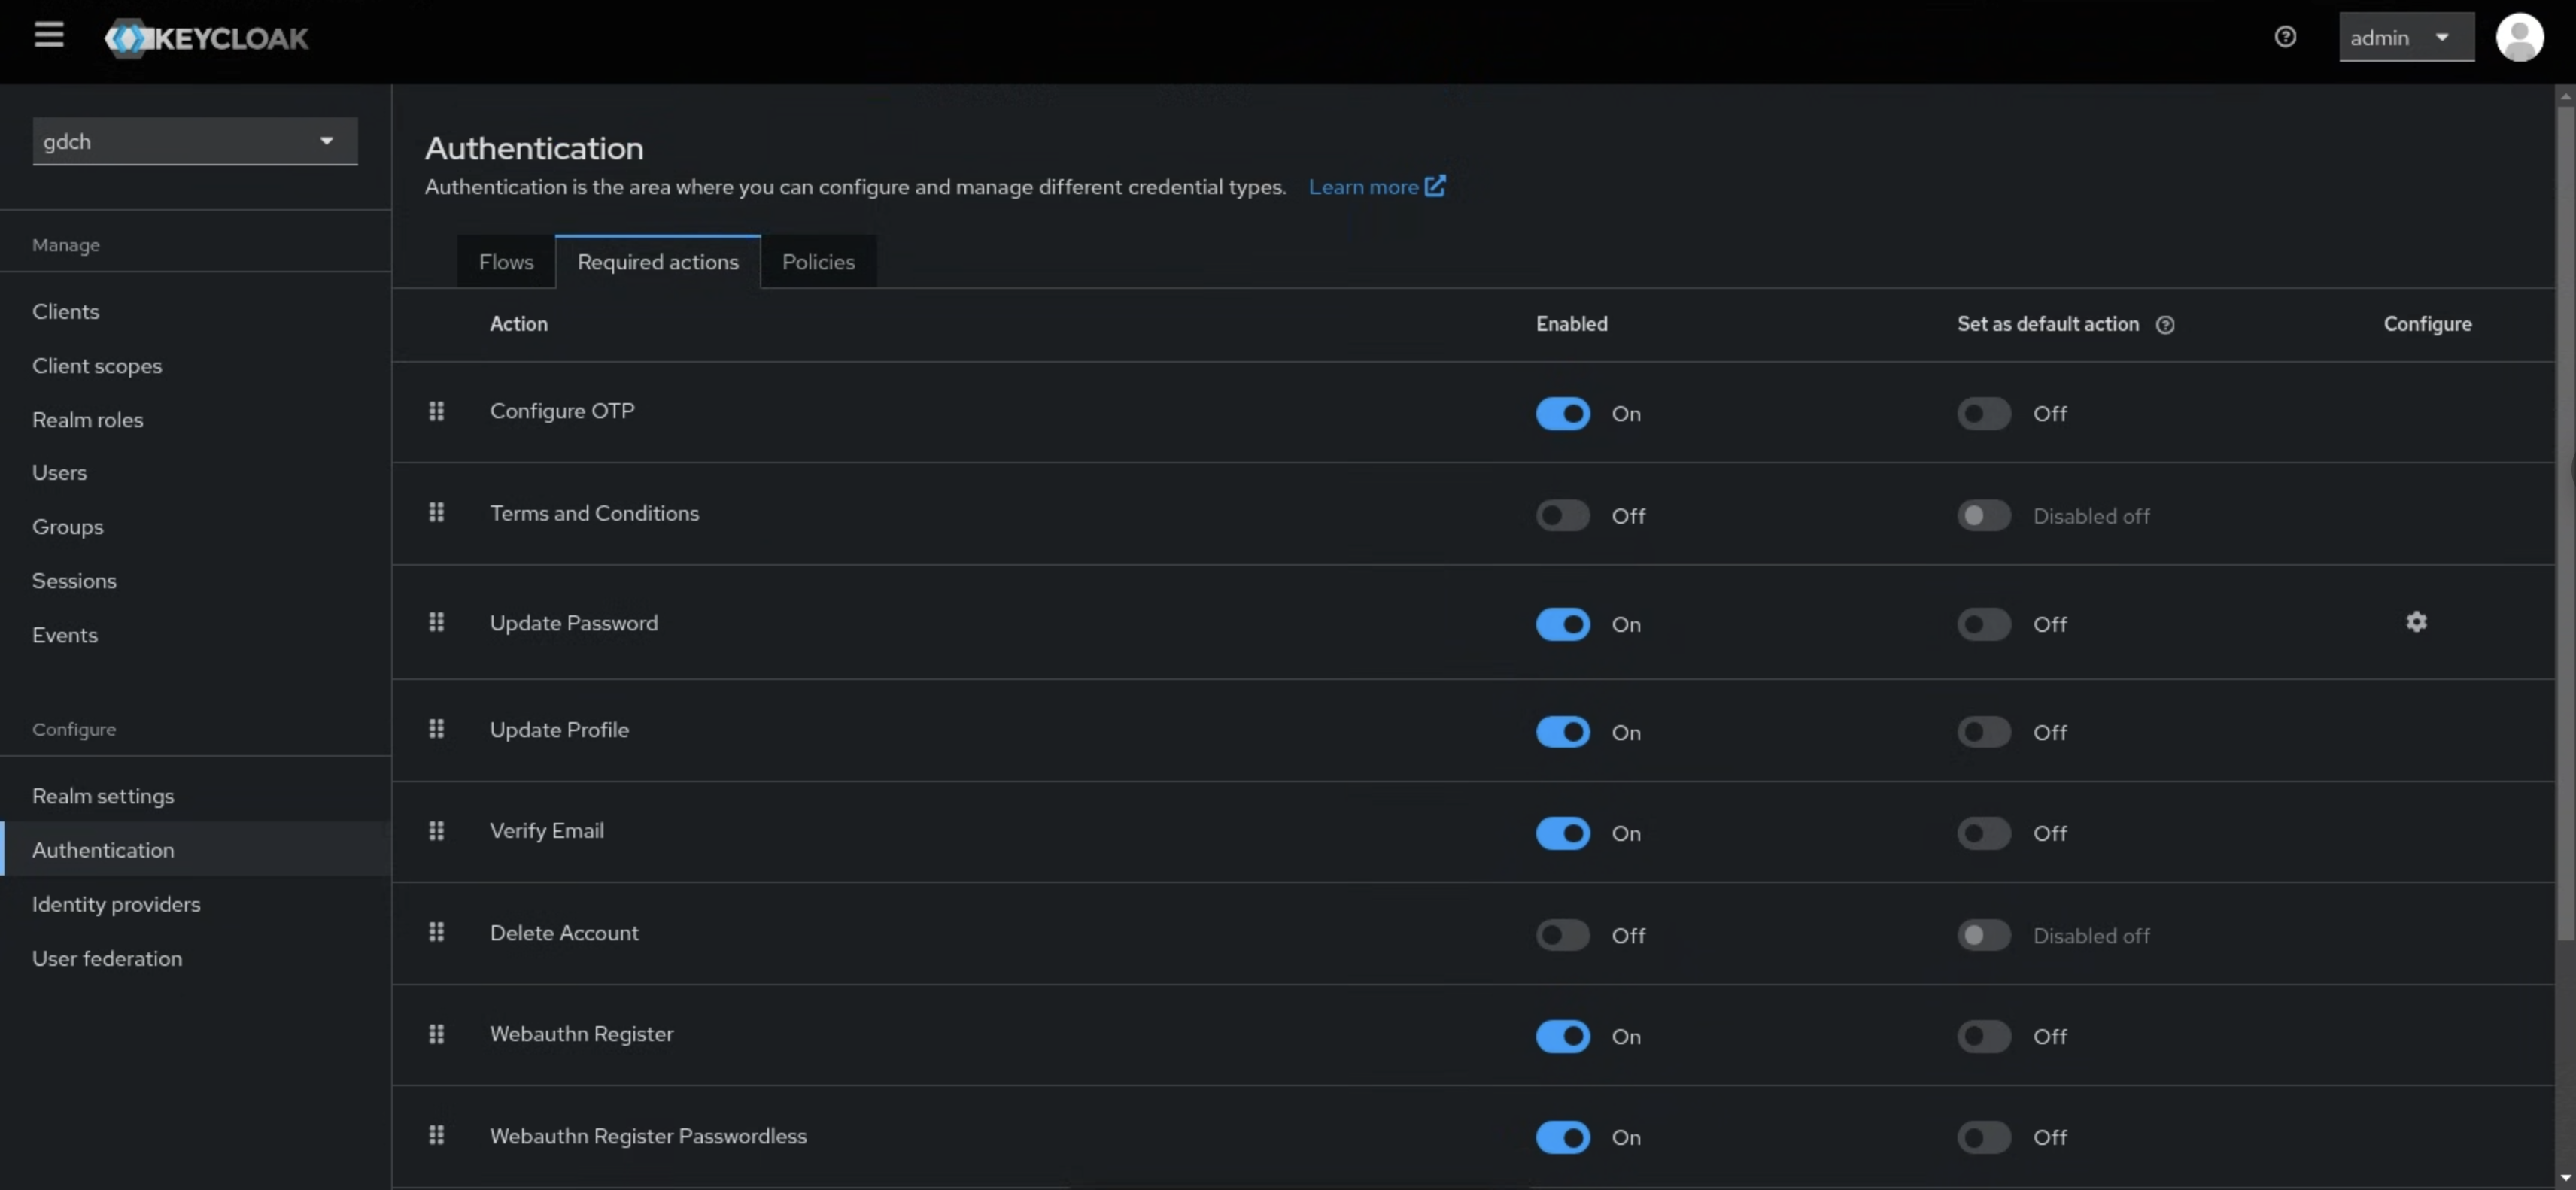Click the help tooltip beside Set as default action
This screenshot has width=2576, height=1190.
click(2165, 324)
